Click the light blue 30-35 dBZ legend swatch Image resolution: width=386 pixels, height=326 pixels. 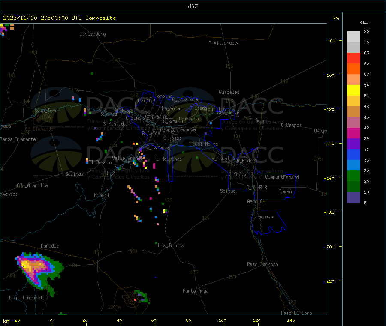coord(353,165)
